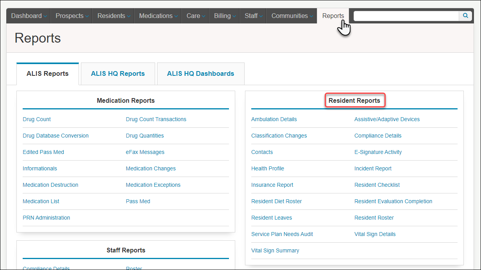
Task: Open the Vital Sign Summary report
Action: (275, 250)
